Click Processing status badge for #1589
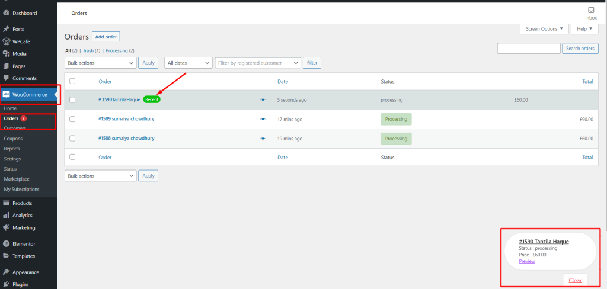607x289 pixels. tap(396, 119)
